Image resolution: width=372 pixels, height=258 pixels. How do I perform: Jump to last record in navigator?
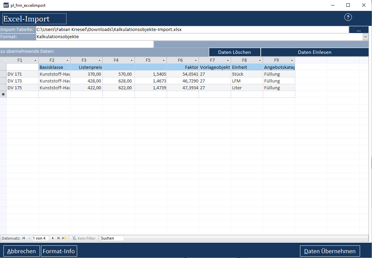click(x=59, y=238)
